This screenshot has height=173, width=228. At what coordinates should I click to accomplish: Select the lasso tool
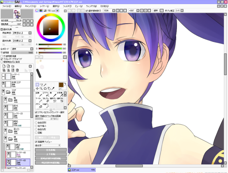pos(41,85)
